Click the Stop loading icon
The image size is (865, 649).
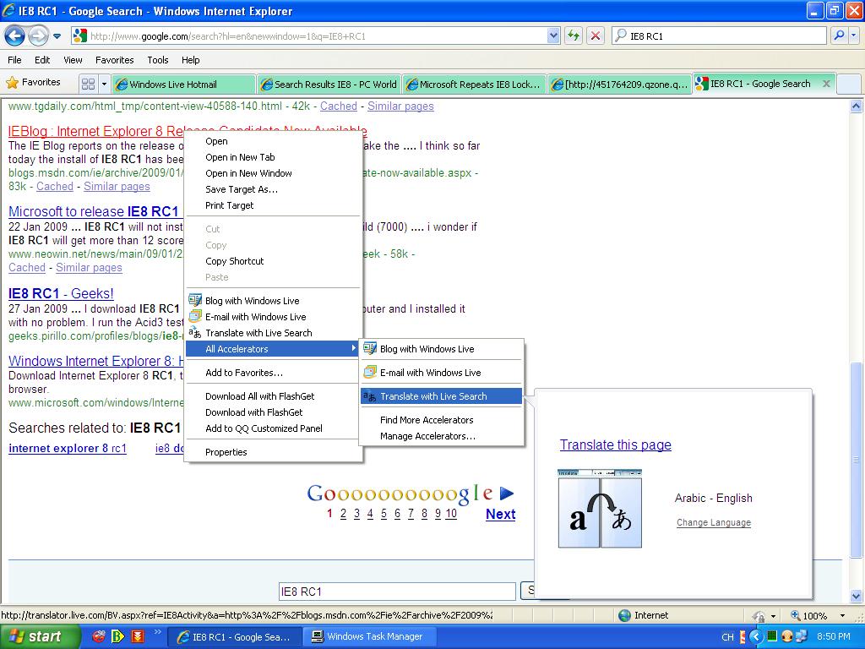tap(596, 36)
